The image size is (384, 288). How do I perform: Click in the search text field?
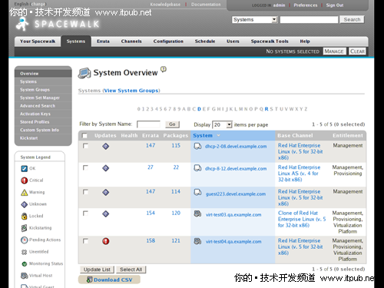click(x=309, y=20)
